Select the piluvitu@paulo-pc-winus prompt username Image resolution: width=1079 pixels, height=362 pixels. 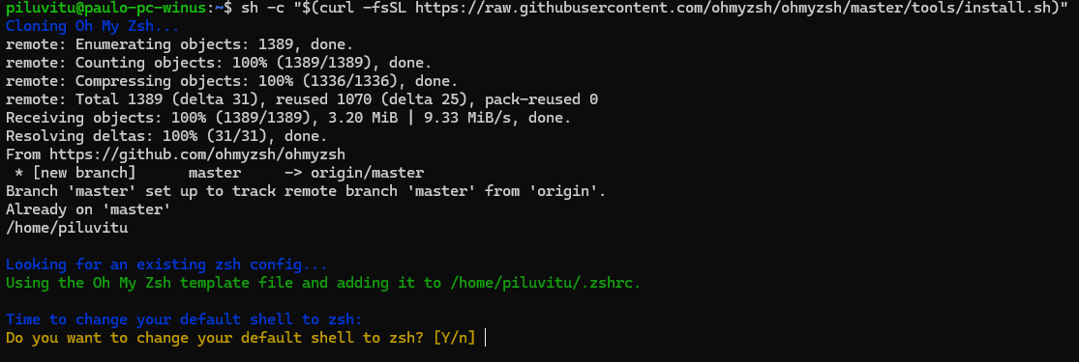[105, 9]
